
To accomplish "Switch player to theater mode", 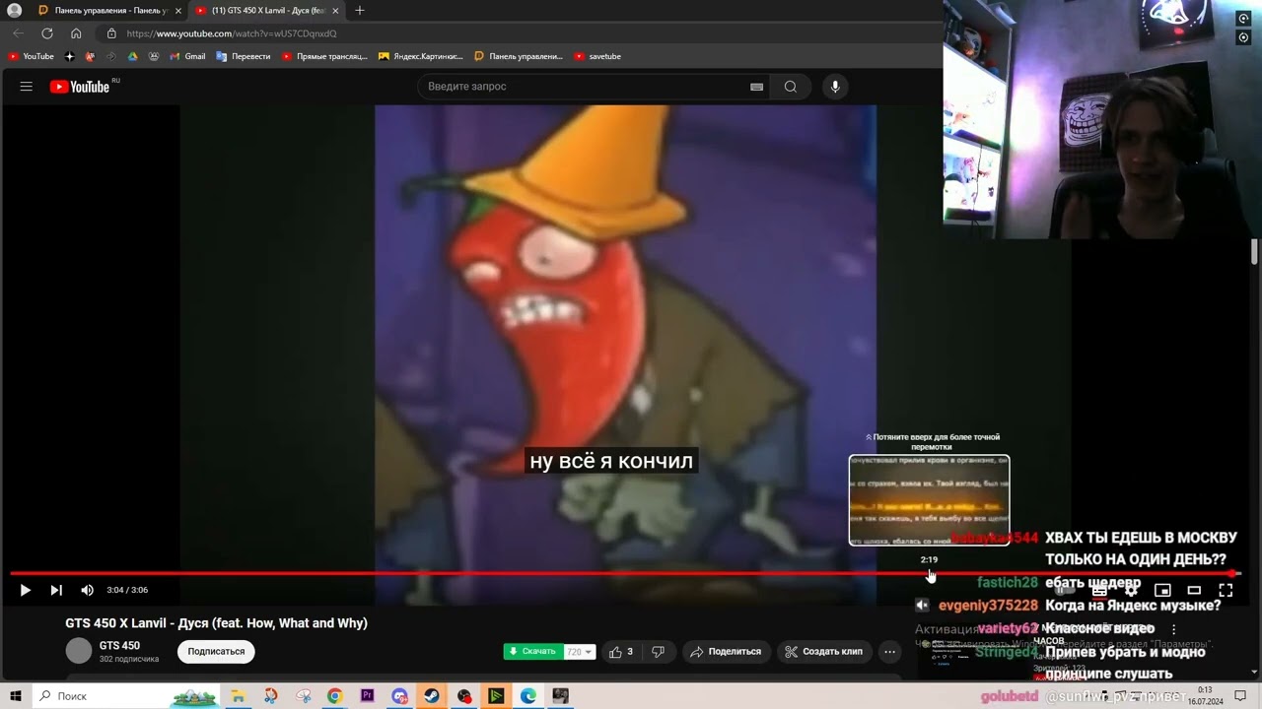I will pos(1194,590).
